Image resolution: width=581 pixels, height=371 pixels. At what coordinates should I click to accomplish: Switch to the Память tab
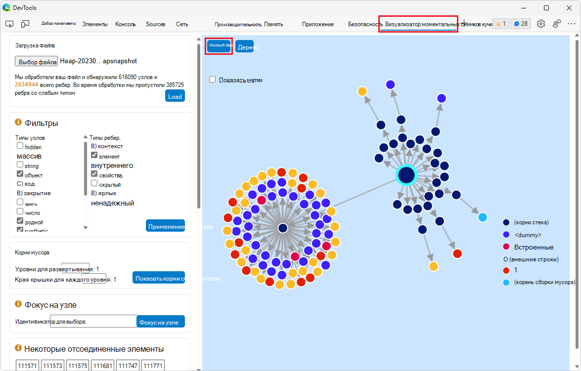273,24
